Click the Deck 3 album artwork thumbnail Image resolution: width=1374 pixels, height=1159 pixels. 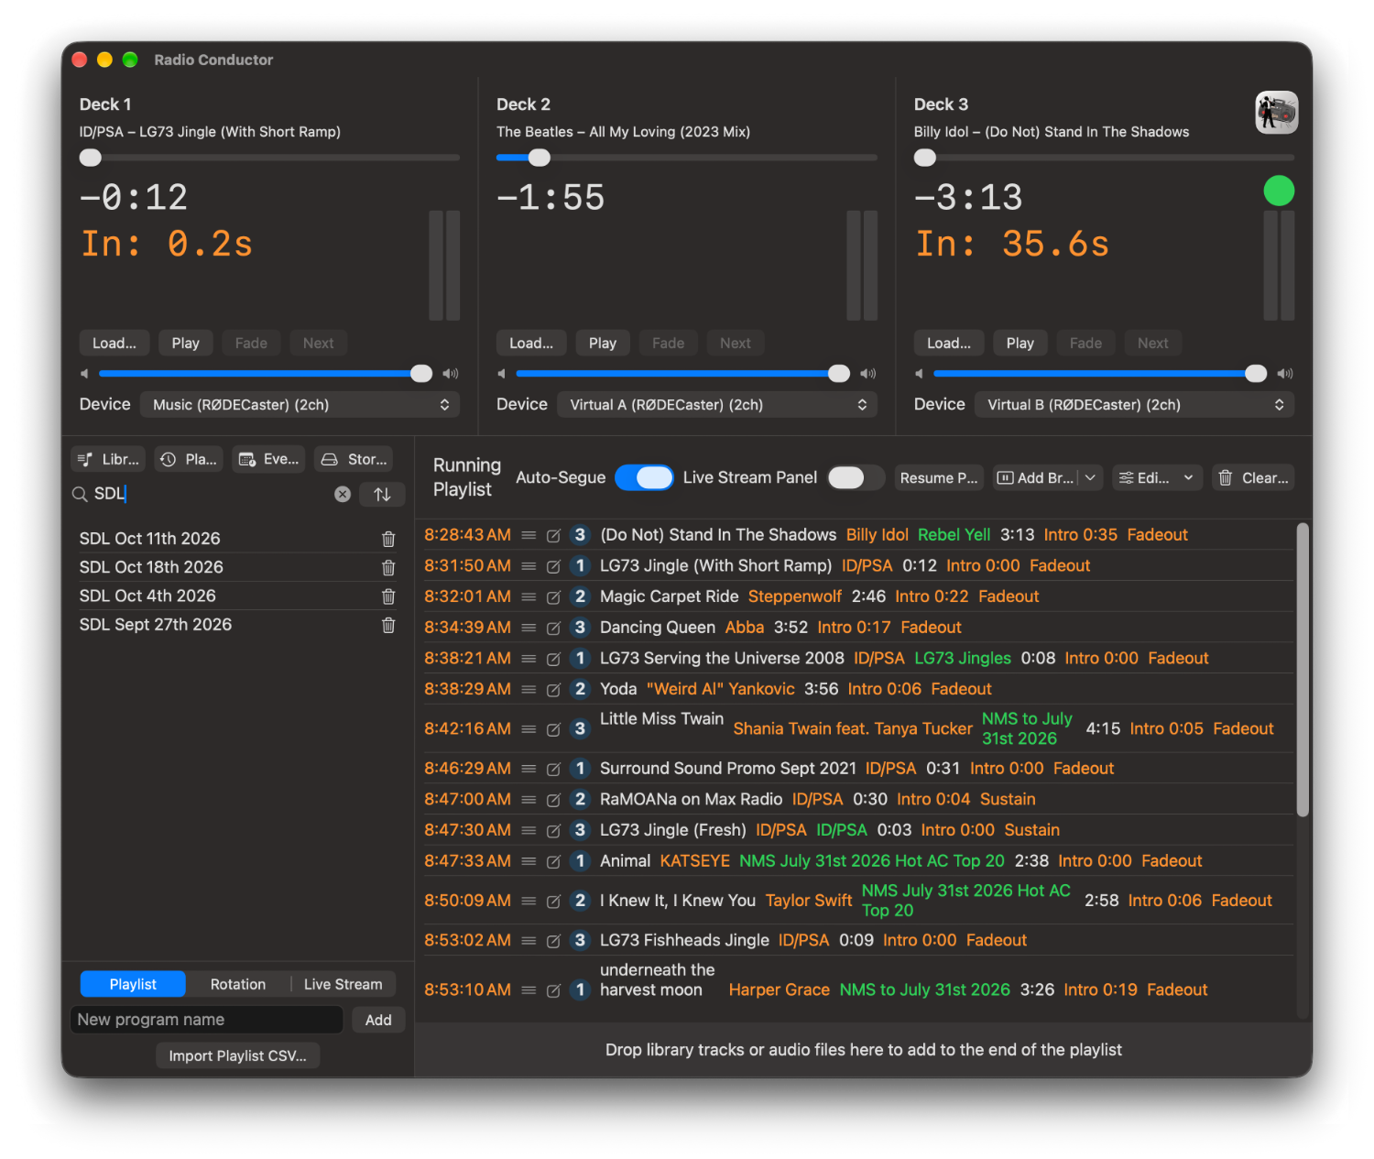click(x=1276, y=113)
